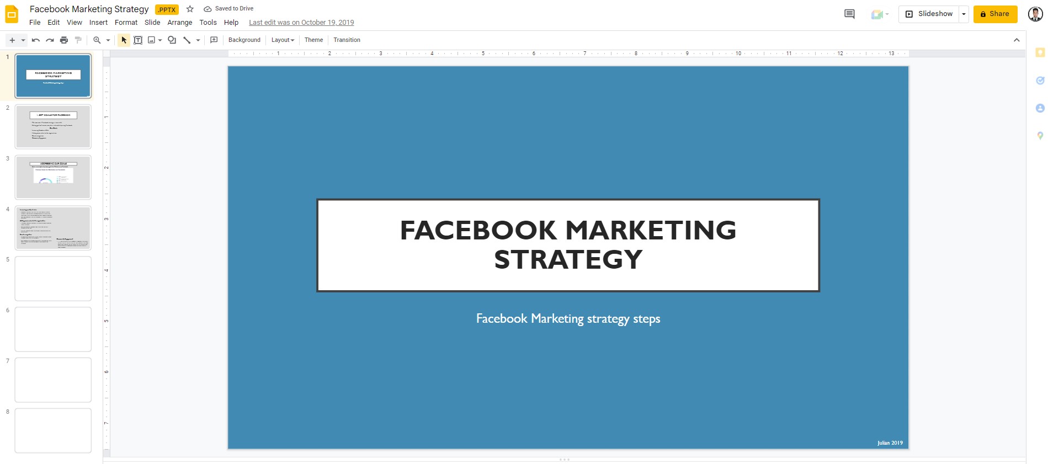Expand the line type dropdown arrow
The image size is (1048, 464).
click(198, 40)
